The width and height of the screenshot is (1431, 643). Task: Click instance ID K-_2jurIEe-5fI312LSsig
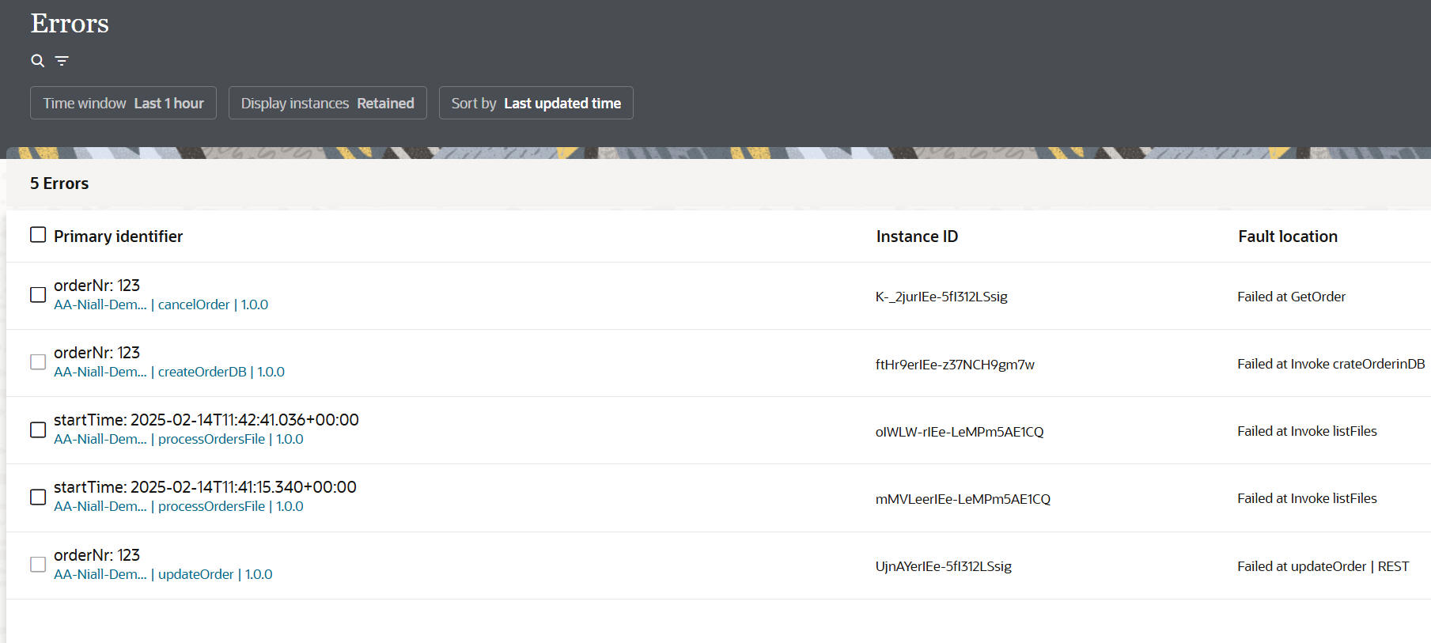[x=941, y=297]
